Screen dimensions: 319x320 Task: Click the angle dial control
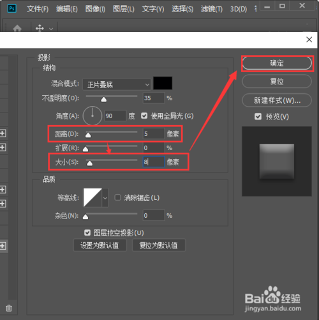tap(93, 116)
